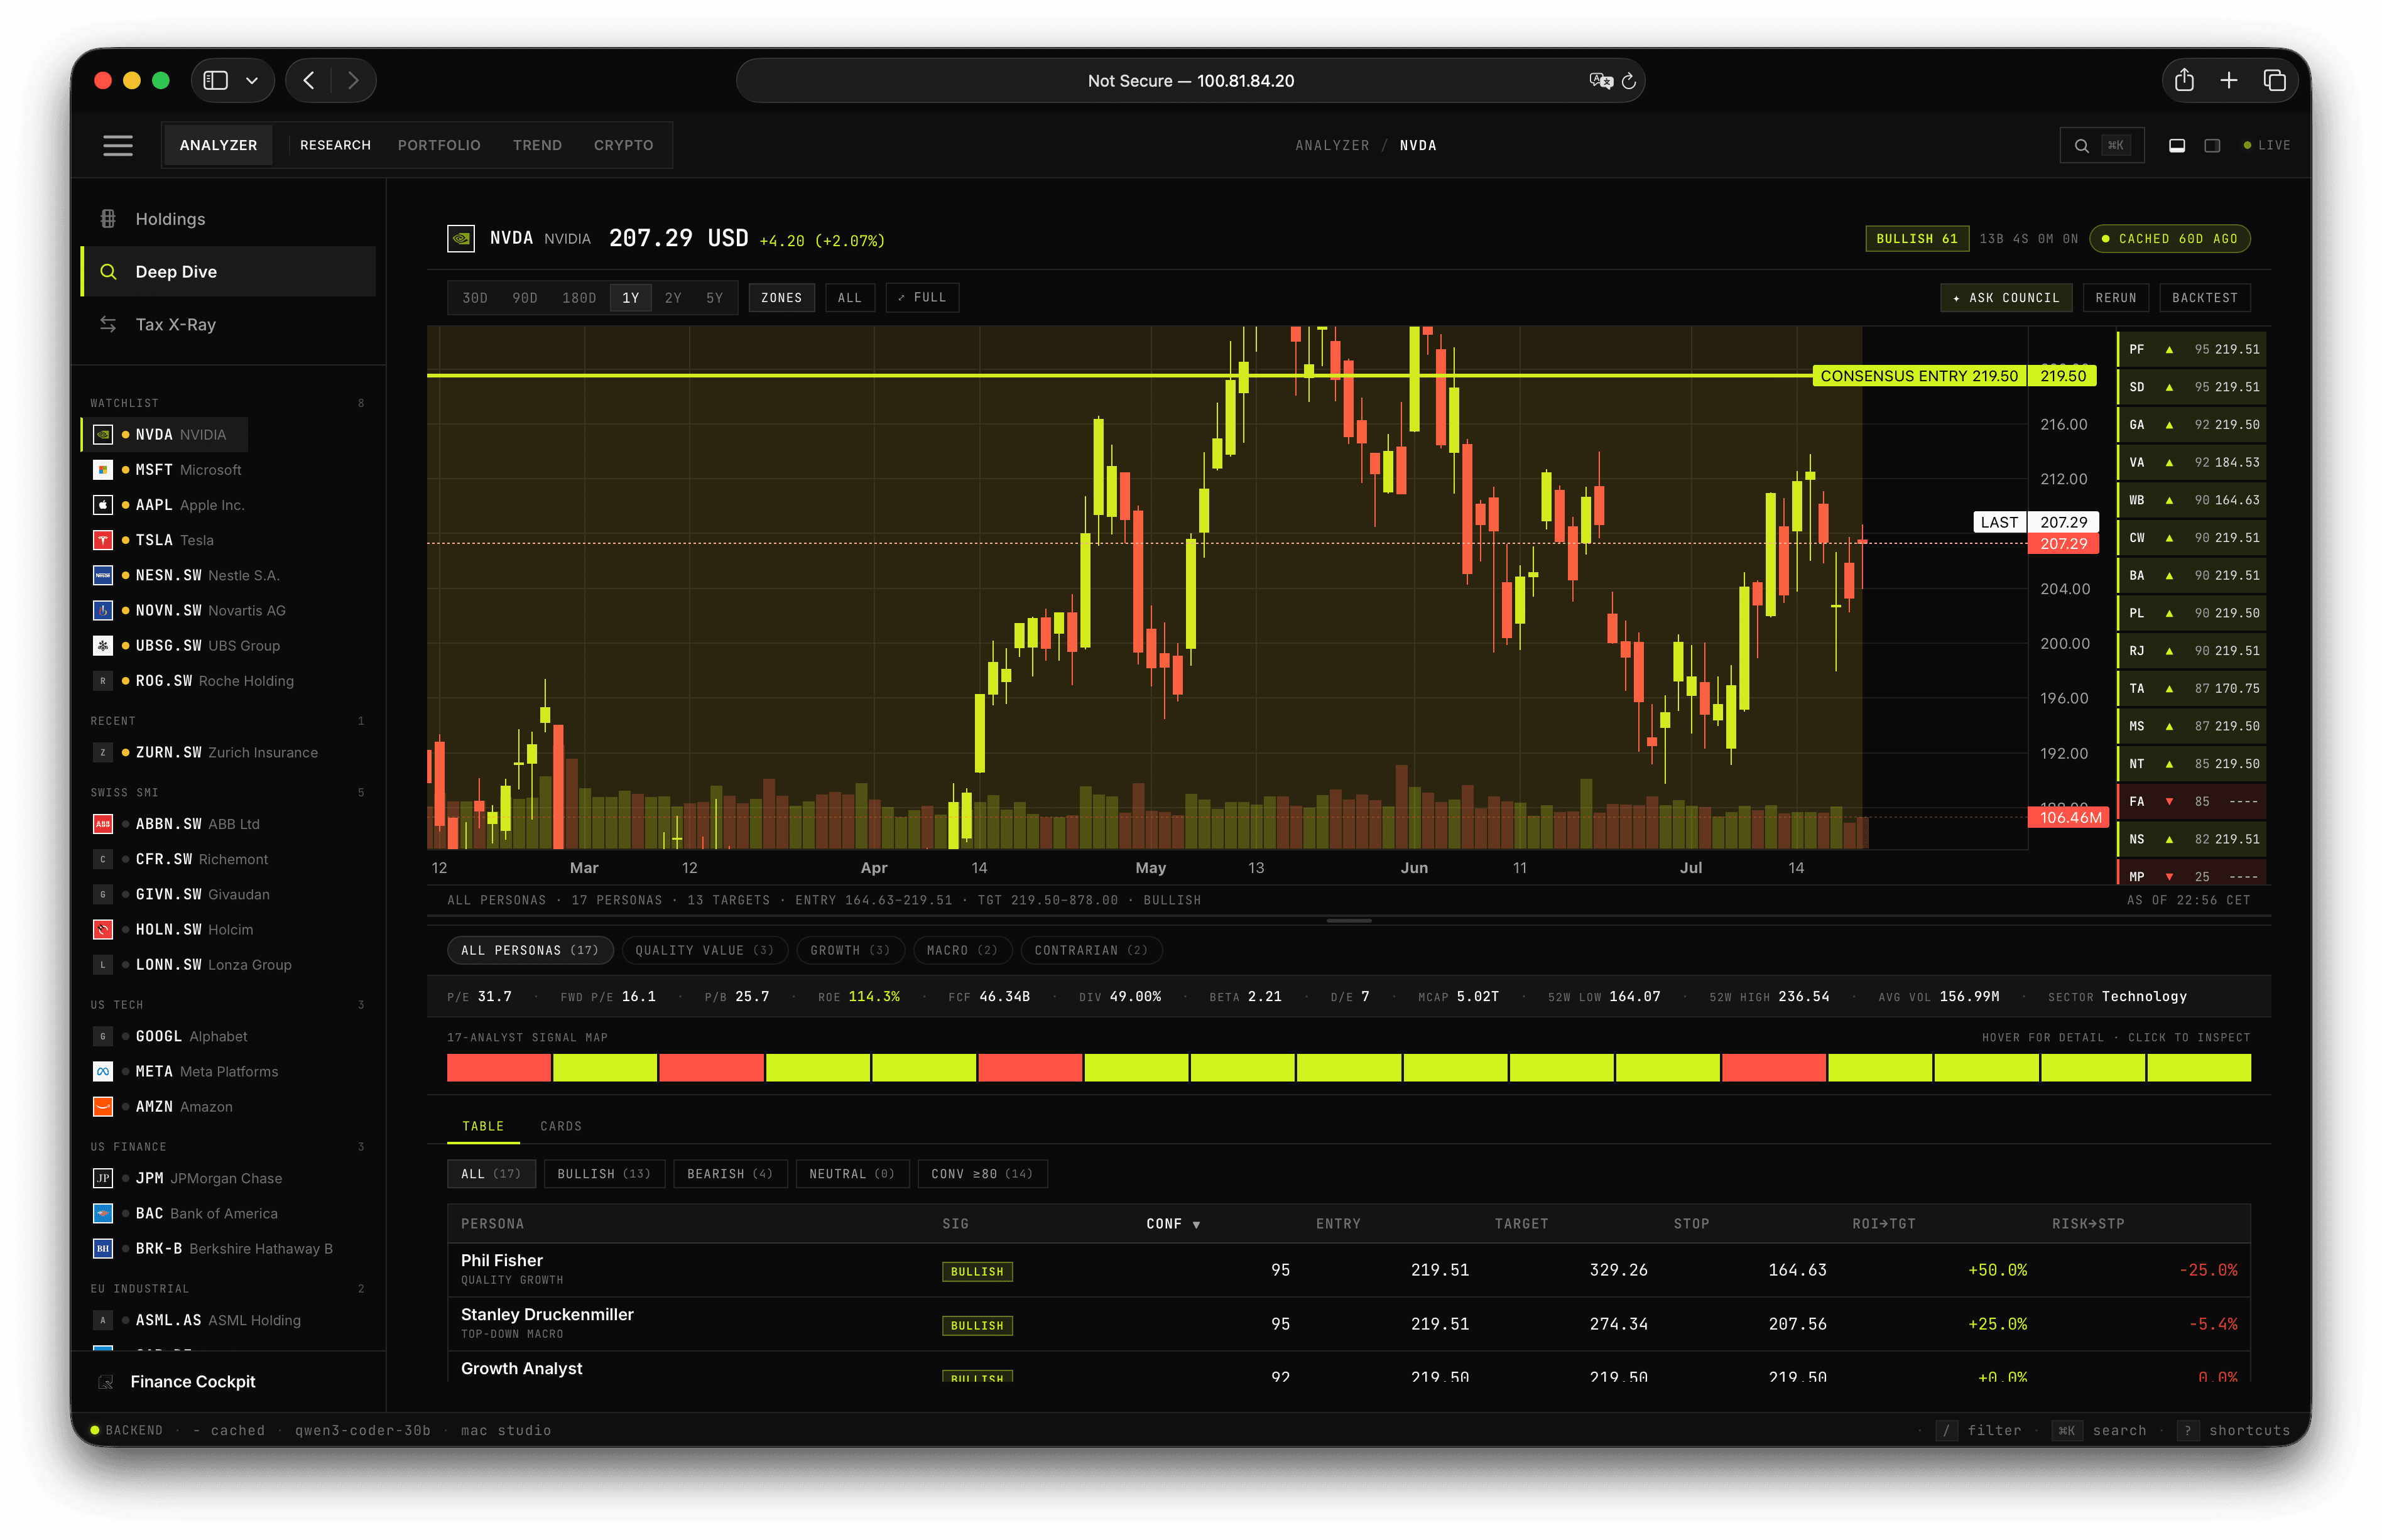The height and width of the screenshot is (1540, 2382).
Task: Switch to the bottom panel layout icon
Action: click(2176, 146)
